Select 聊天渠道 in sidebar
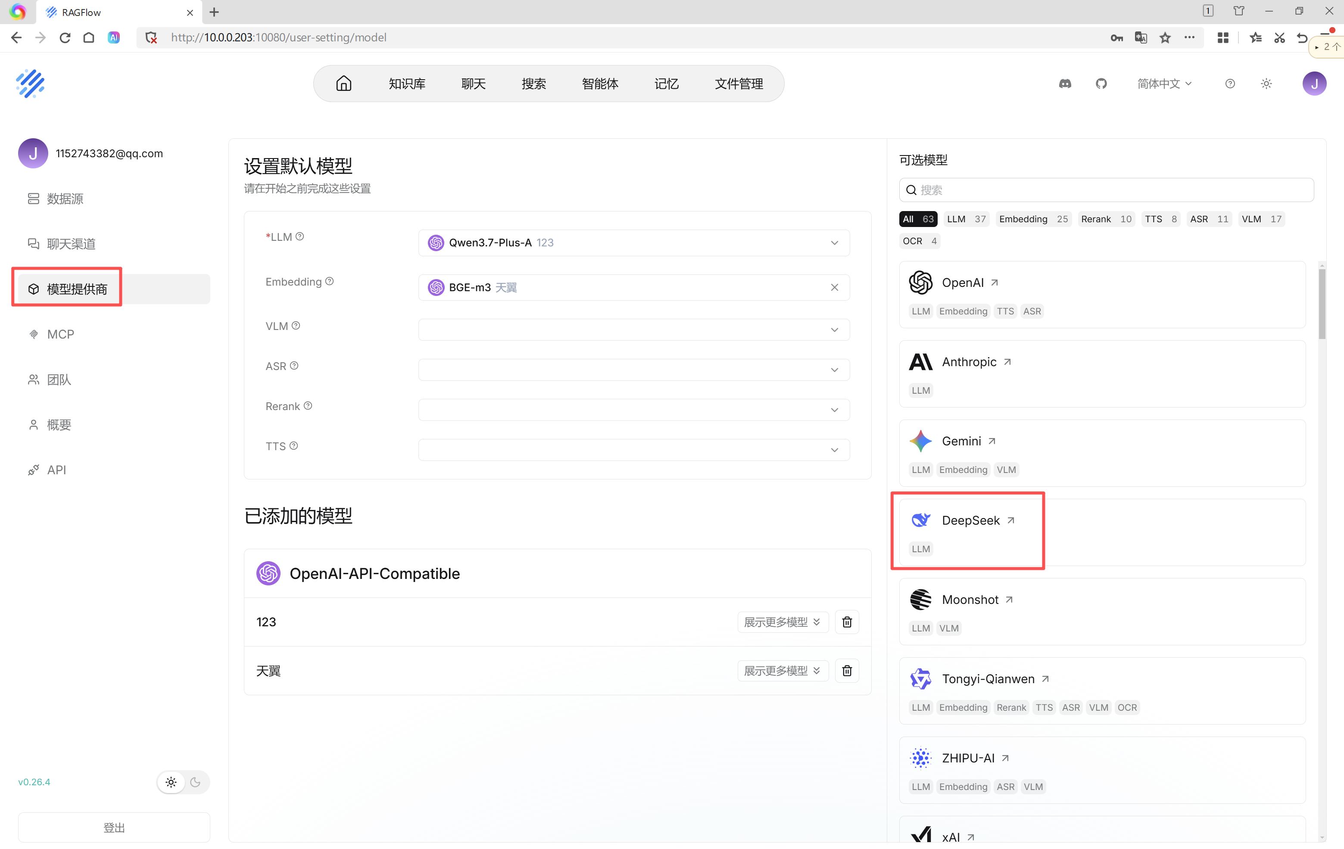This screenshot has width=1344, height=849. (114, 244)
